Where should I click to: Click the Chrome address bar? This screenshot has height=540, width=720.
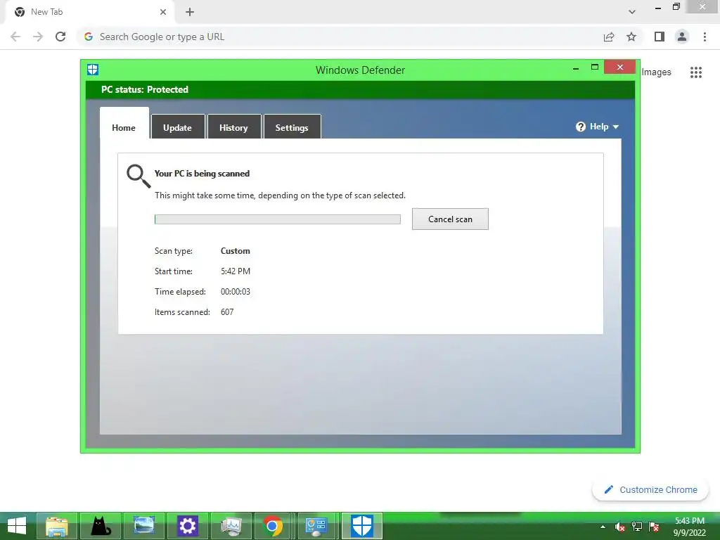tap(340, 37)
